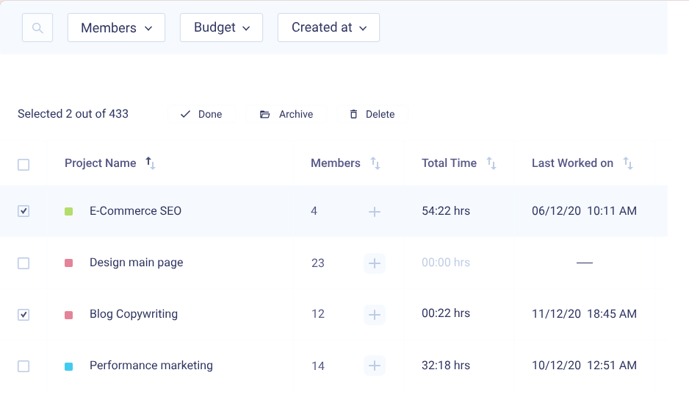Open the Members filter dropdown
This screenshot has height=420, width=689.
click(x=116, y=28)
